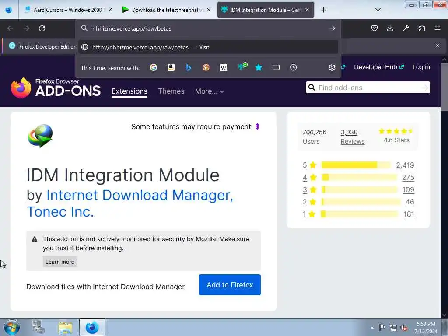Open the Windows Start menu
This screenshot has height=336, width=448.
click(x=11, y=327)
